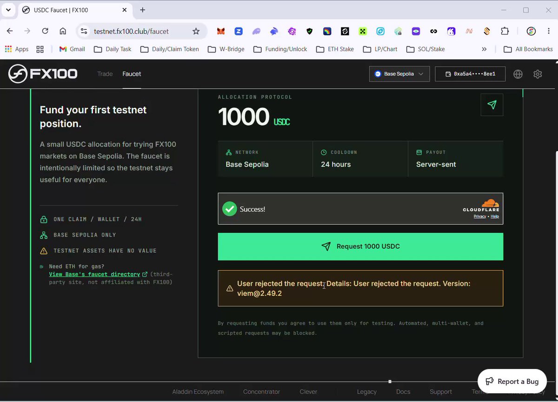Expand the Base Sepolia network dropdown
The image size is (558, 402).
(x=399, y=74)
